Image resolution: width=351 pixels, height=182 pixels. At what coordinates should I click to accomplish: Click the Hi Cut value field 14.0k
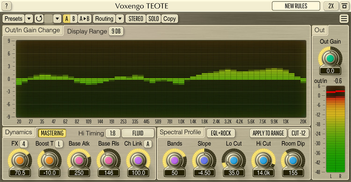pyautogui.click(x=263, y=173)
